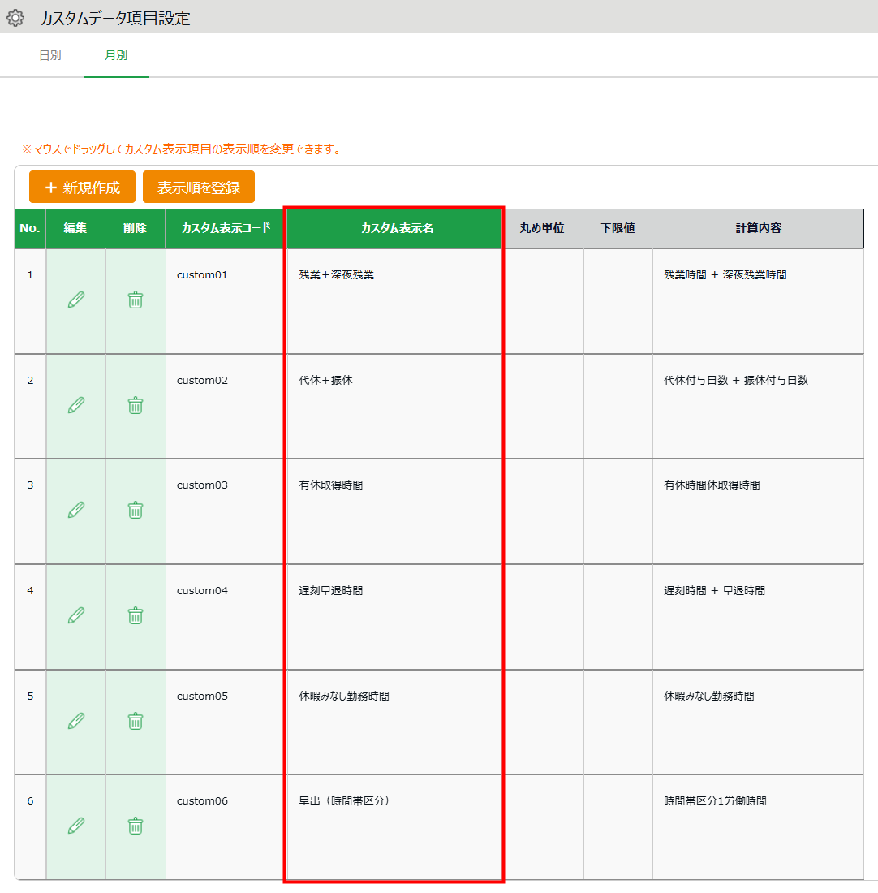This screenshot has width=878, height=893.
Task: Click display name 代休+振休
Action: (x=325, y=381)
